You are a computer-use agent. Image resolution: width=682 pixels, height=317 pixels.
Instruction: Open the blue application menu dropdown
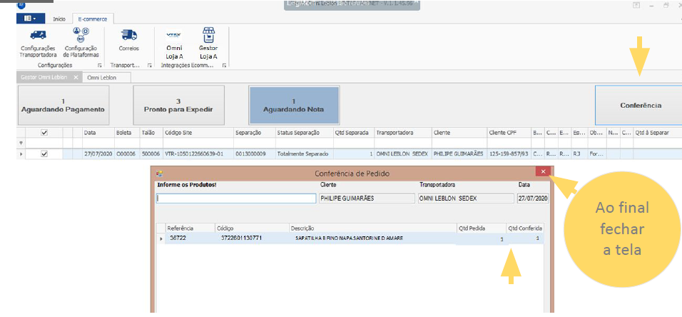tap(29, 18)
